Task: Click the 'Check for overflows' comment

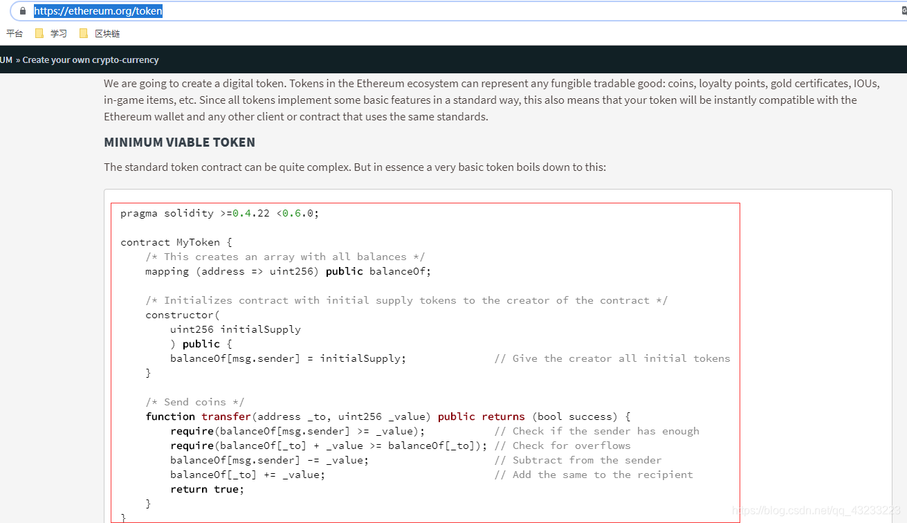Action: [562, 446]
